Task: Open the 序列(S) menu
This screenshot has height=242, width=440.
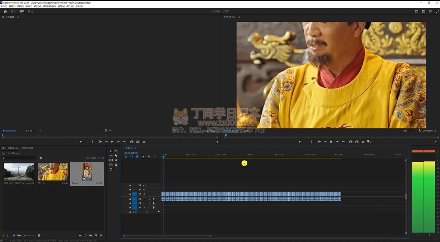Action: tap(28, 6)
